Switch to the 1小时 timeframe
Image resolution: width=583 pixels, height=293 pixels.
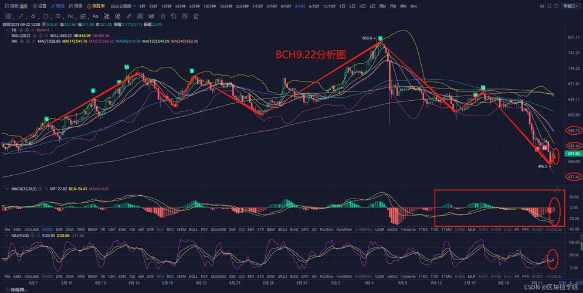pyautogui.click(x=257, y=6)
